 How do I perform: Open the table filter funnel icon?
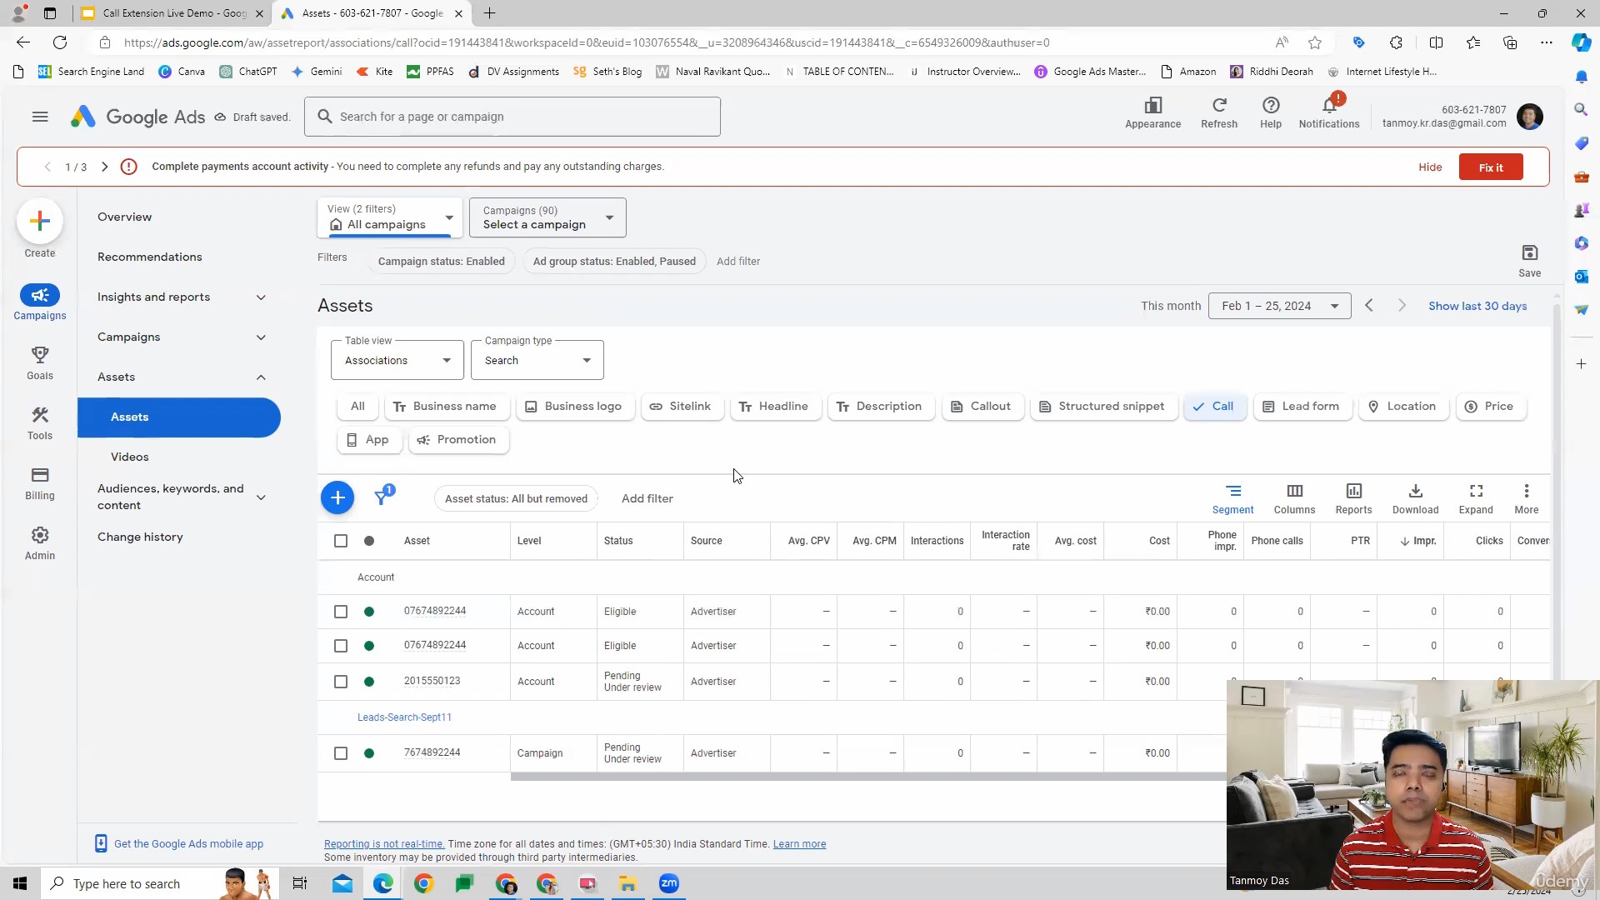click(x=382, y=497)
